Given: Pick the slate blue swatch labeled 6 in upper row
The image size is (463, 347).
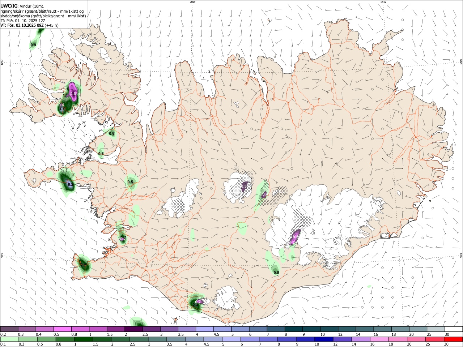Looking at the screenshot, I should pos(258,329).
